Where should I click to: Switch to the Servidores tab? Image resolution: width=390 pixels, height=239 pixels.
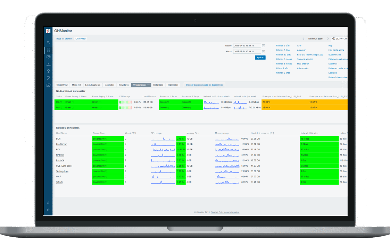point(123,85)
